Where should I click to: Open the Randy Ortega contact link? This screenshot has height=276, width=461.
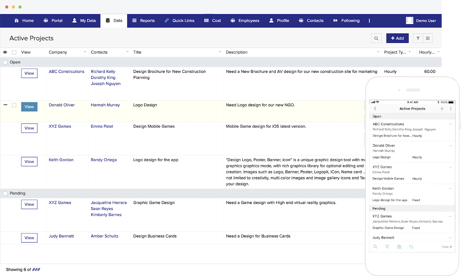click(104, 160)
